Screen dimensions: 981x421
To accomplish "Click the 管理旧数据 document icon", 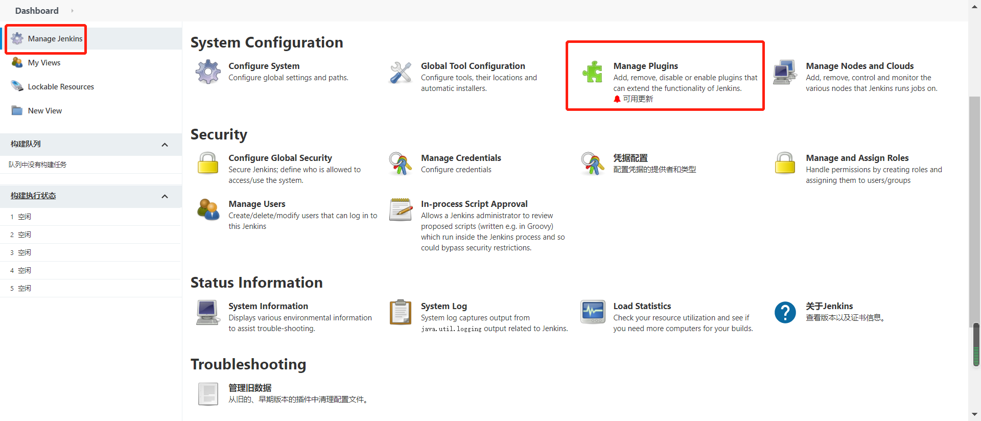I will pyautogui.click(x=208, y=394).
